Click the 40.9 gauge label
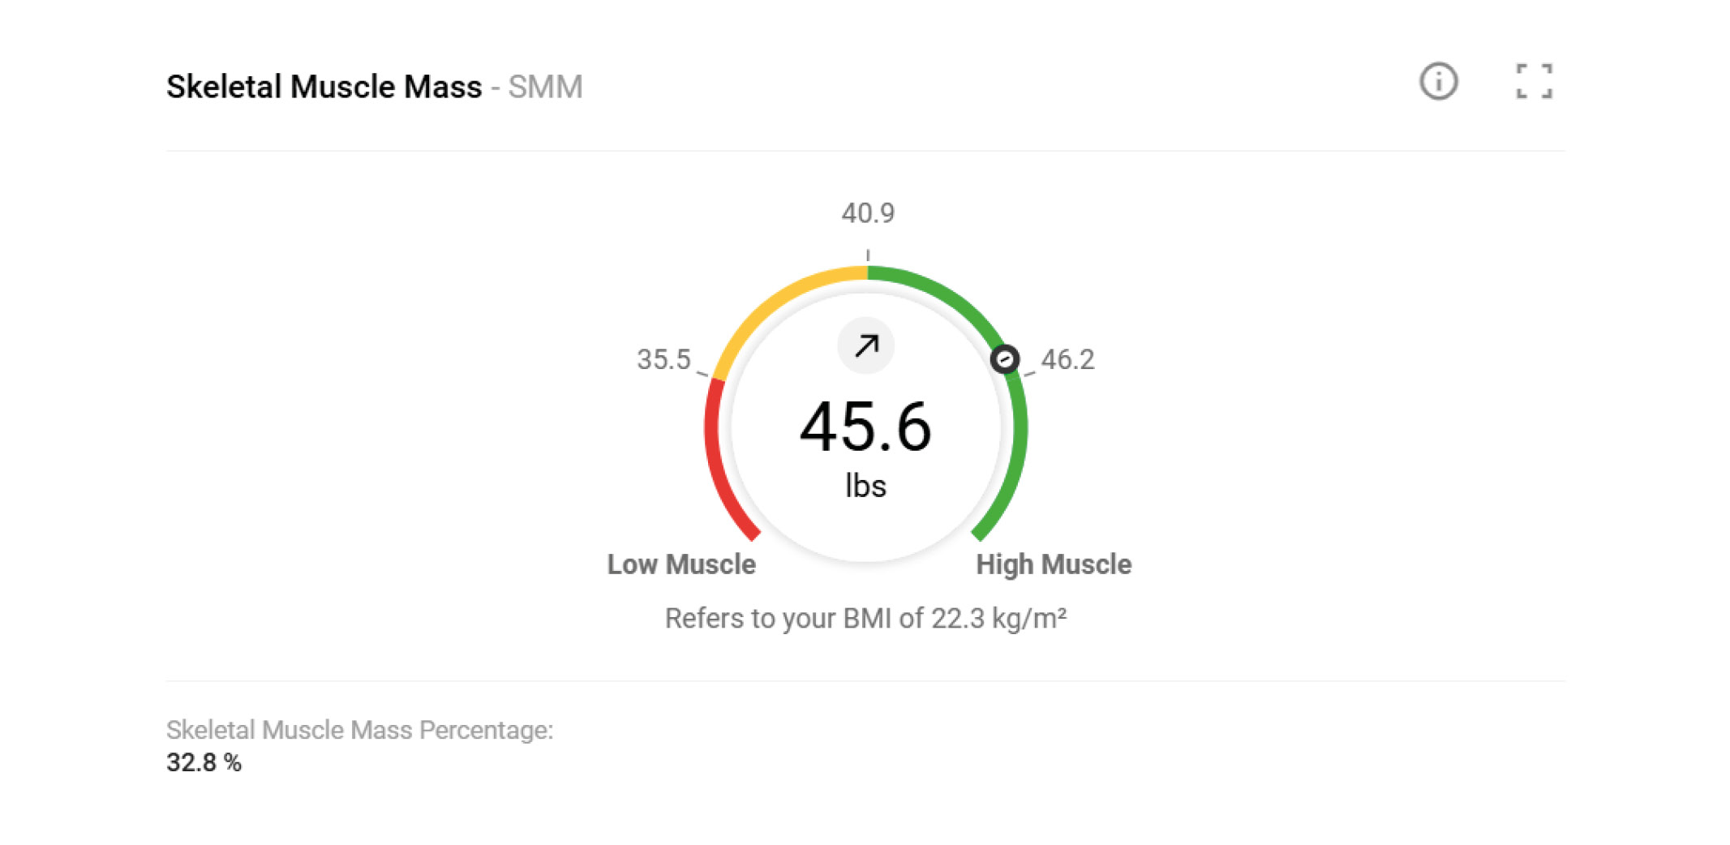The height and width of the screenshot is (845, 1730). [x=867, y=213]
